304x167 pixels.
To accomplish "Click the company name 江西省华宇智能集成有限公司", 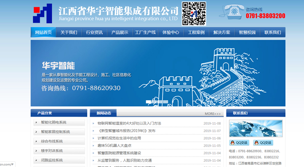I will (118, 11).
